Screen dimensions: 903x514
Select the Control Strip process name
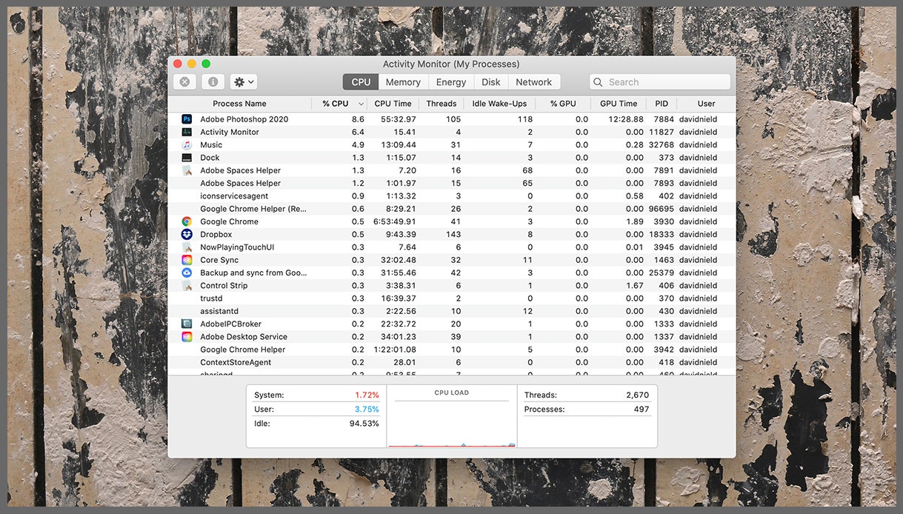[224, 286]
